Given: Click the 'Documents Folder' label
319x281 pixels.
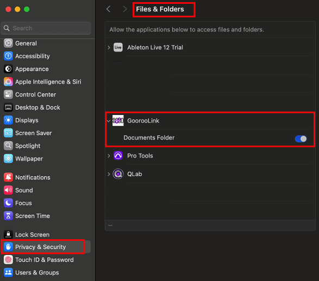Looking at the screenshot, I should [149, 138].
